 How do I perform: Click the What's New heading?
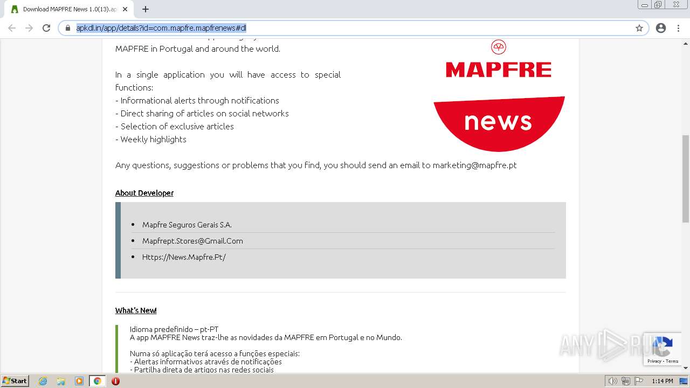click(x=136, y=310)
